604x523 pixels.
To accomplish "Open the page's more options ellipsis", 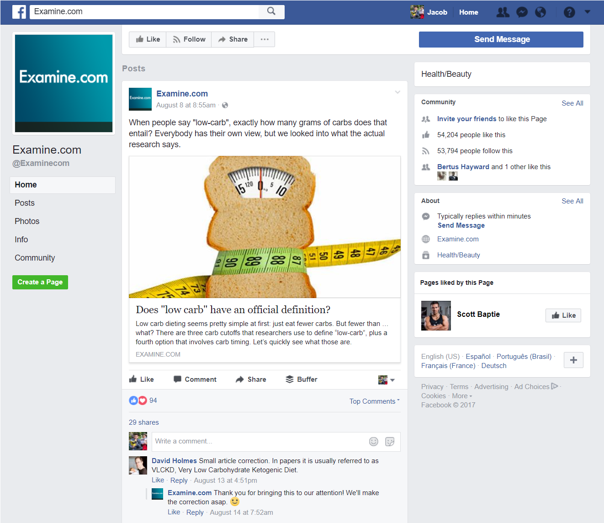I will tap(265, 39).
